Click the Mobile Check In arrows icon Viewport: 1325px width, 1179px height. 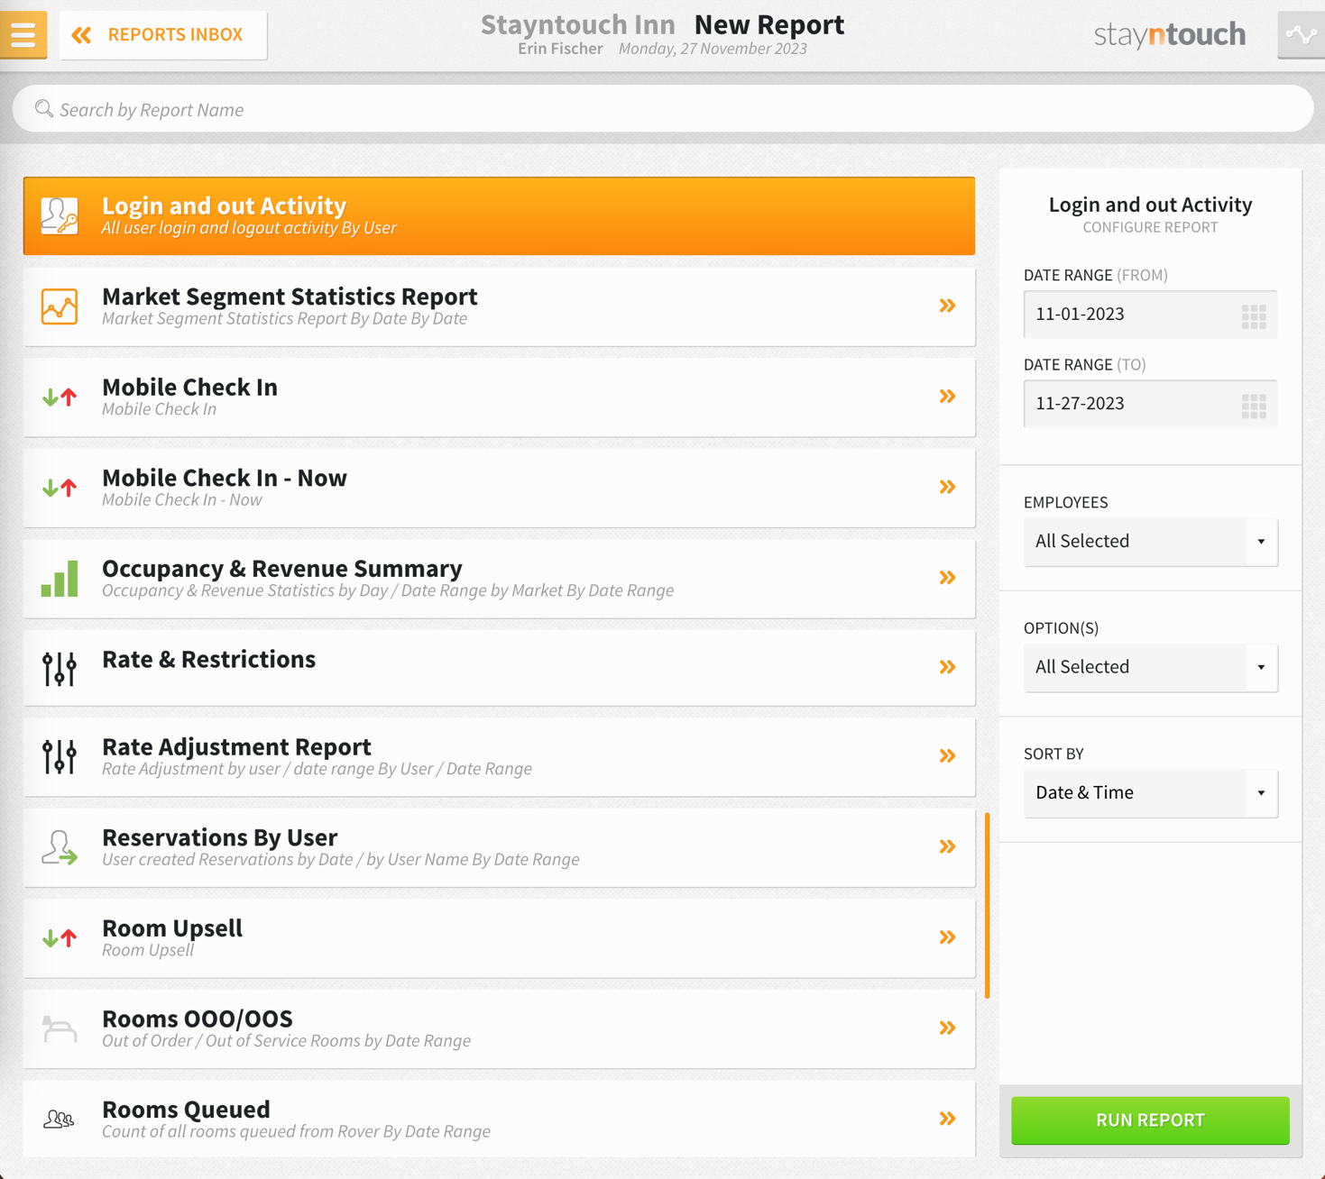coord(60,397)
